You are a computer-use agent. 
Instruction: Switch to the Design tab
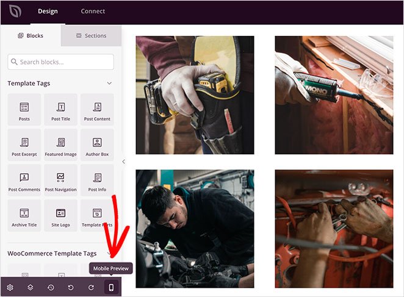48,12
